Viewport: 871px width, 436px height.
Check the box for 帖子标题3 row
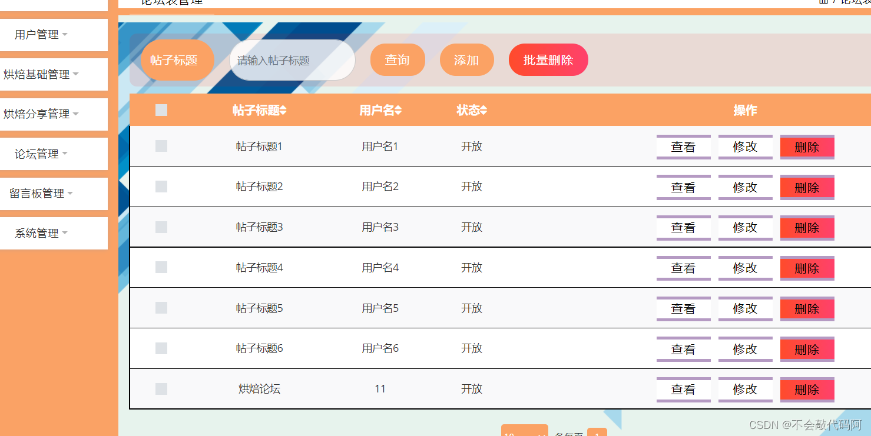point(161,227)
